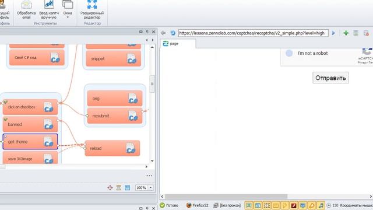This screenshot has height=210, width=373.
Task: Toggle the lightning script option in status bar
Action: coord(284,205)
